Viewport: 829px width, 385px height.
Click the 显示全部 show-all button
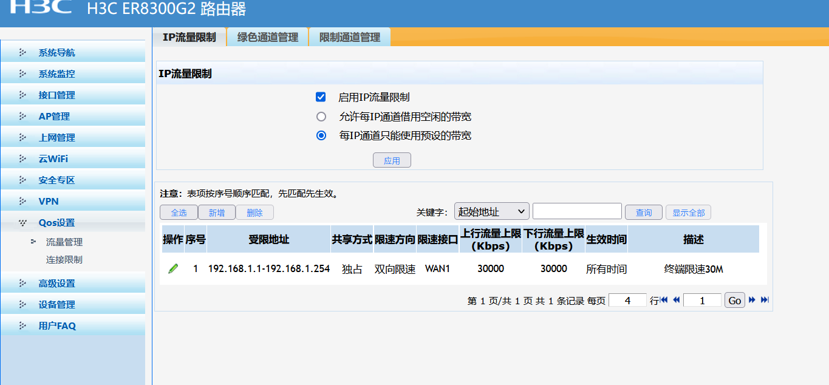[x=688, y=213]
